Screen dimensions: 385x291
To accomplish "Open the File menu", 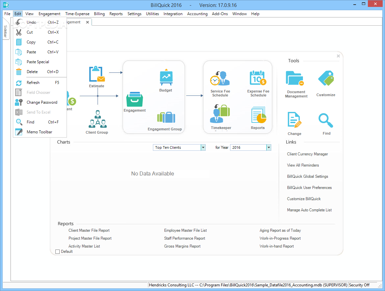I will pos(7,14).
